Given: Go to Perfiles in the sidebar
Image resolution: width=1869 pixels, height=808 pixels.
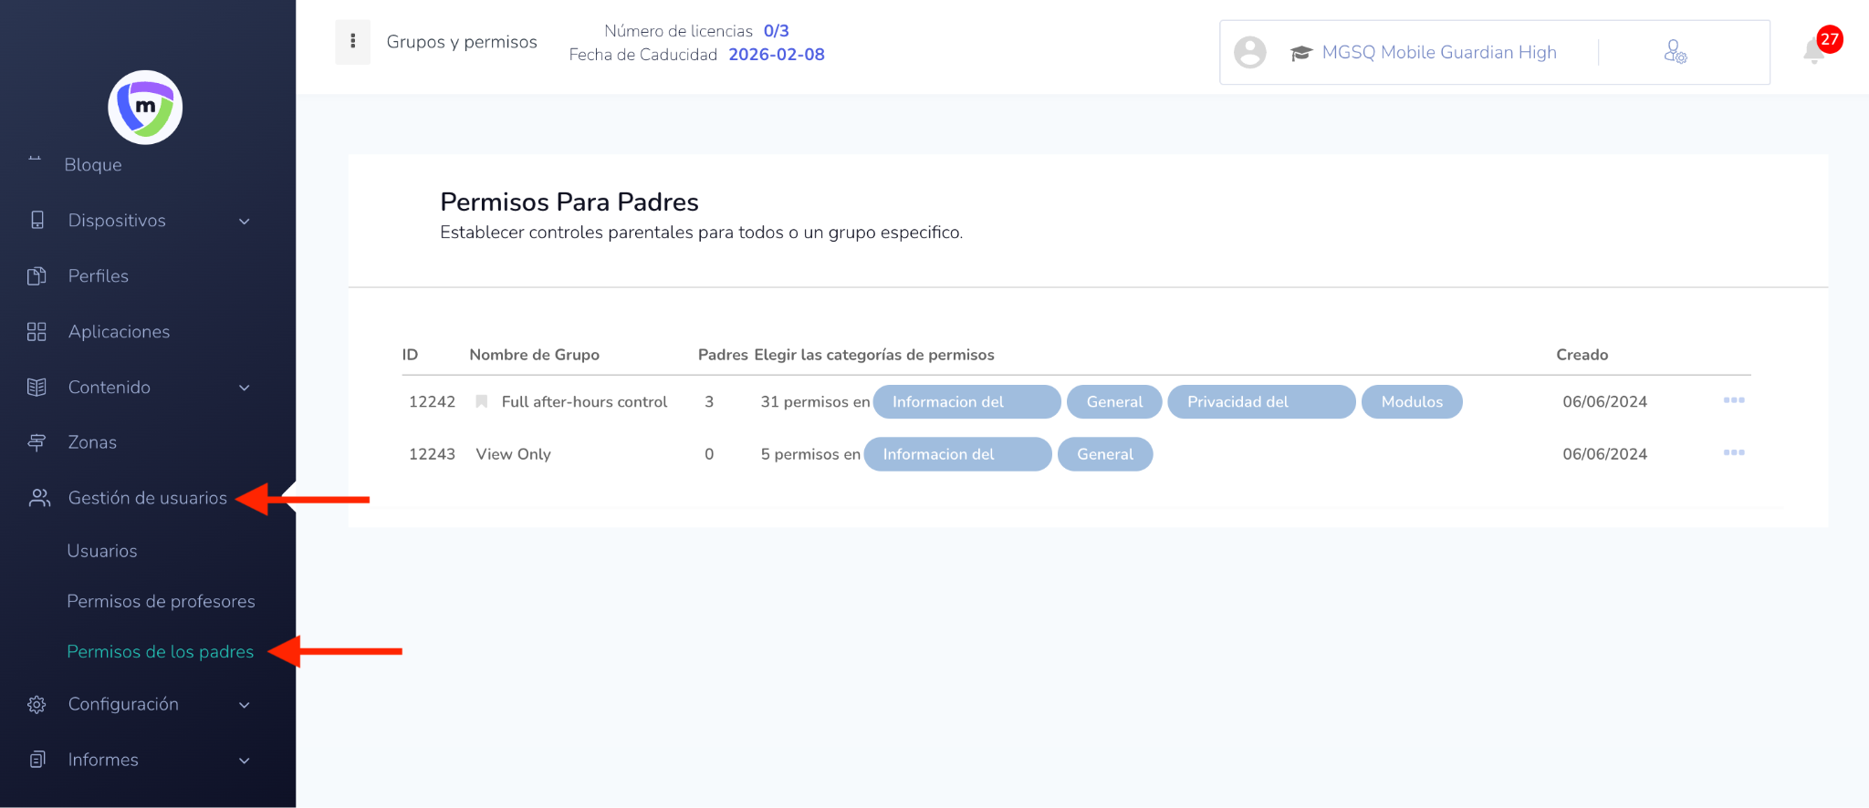Looking at the screenshot, I should [98, 276].
